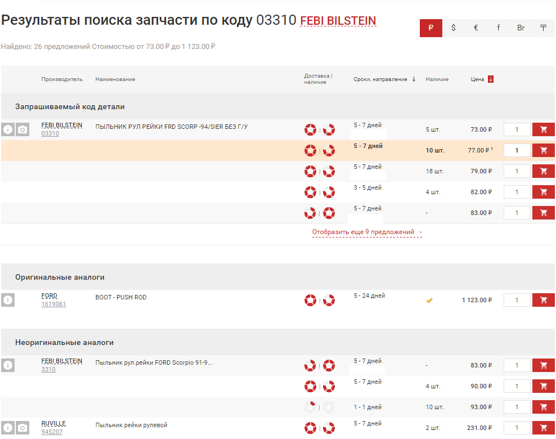The height and width of the screenshot is (439, 556).
Task: Switch currency to Br
Action: 521,28
